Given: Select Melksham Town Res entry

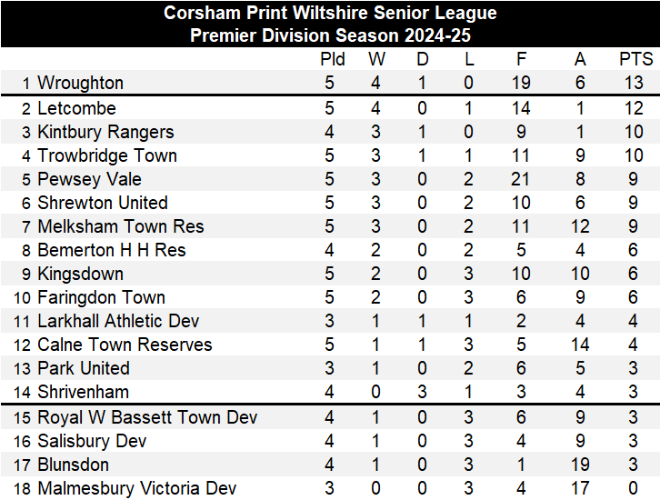Looking at the screenshot, I should click(120, 226).
